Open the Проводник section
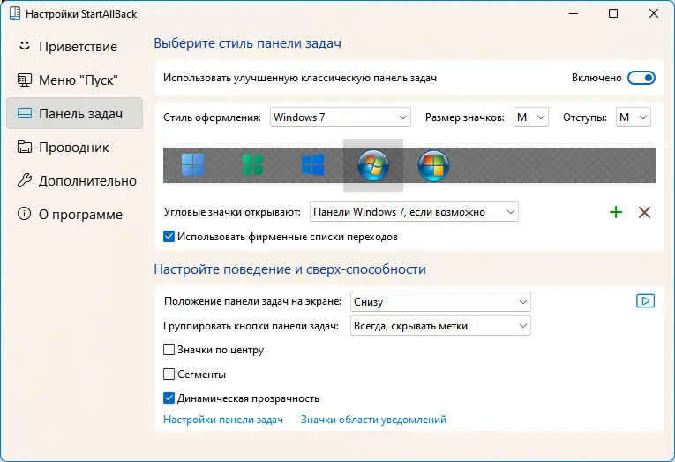This screenshot has height=462, width=675. coord(74,147)
